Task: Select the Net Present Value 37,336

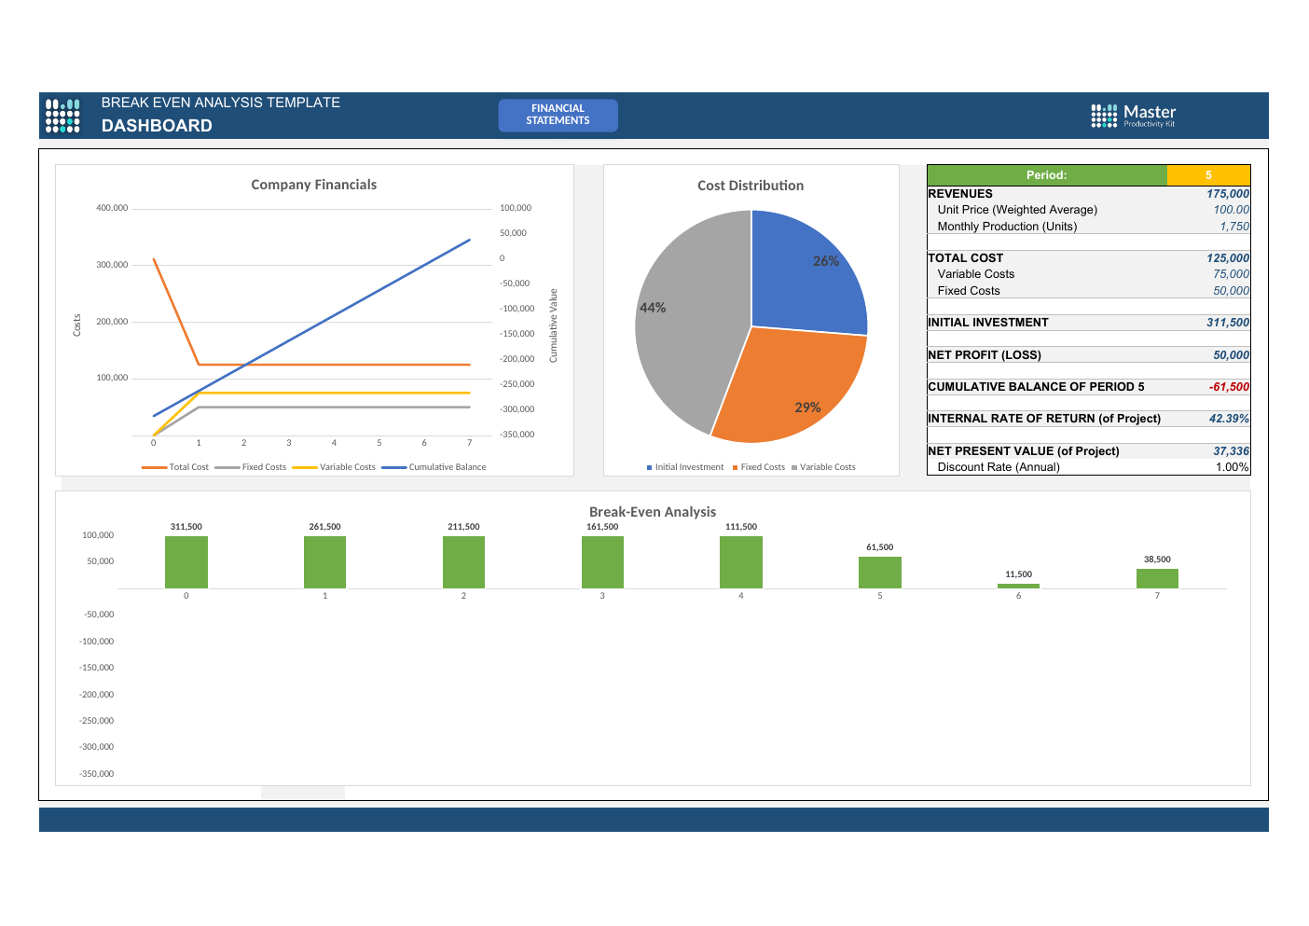Action: pos(1231,451)
